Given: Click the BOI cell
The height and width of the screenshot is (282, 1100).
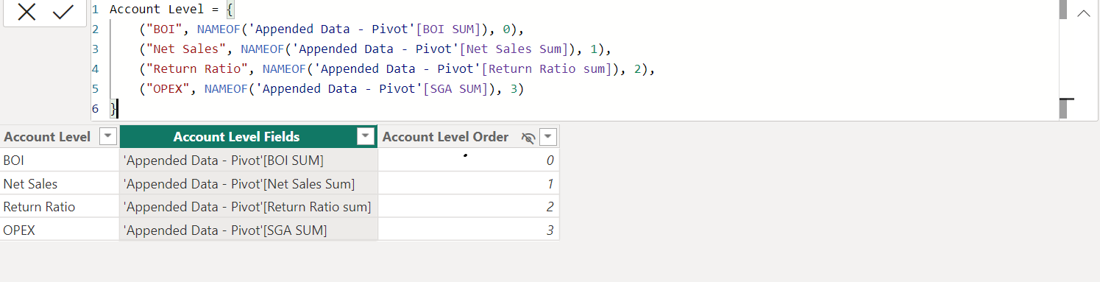Looking at the screenshot, I should point(60,160).
